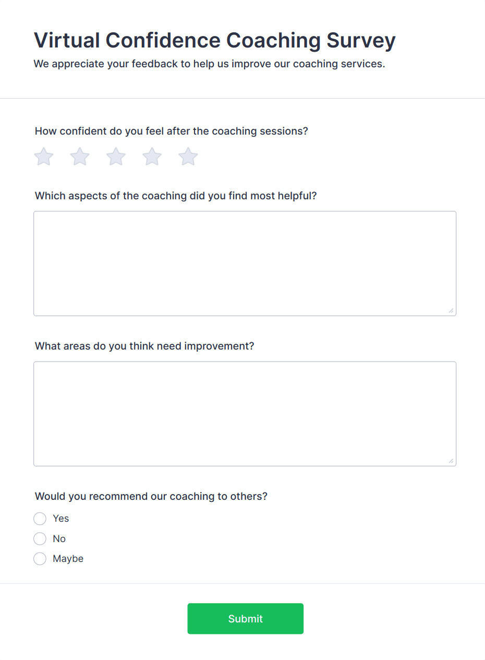Image resolution: width=485 pixels, height=660 pixels.
Task: Rate confidence one star
Action: [44, 157]
